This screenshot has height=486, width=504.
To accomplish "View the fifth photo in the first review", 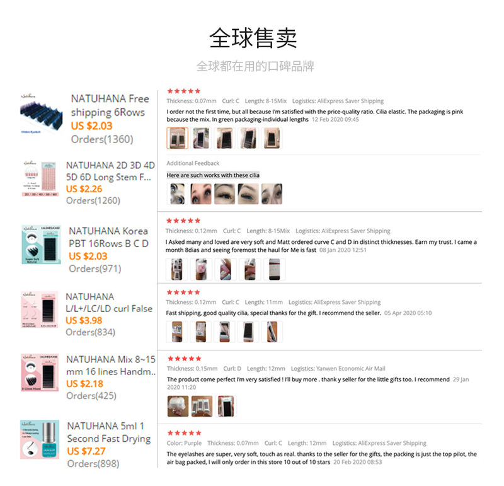I will point(272,138).
